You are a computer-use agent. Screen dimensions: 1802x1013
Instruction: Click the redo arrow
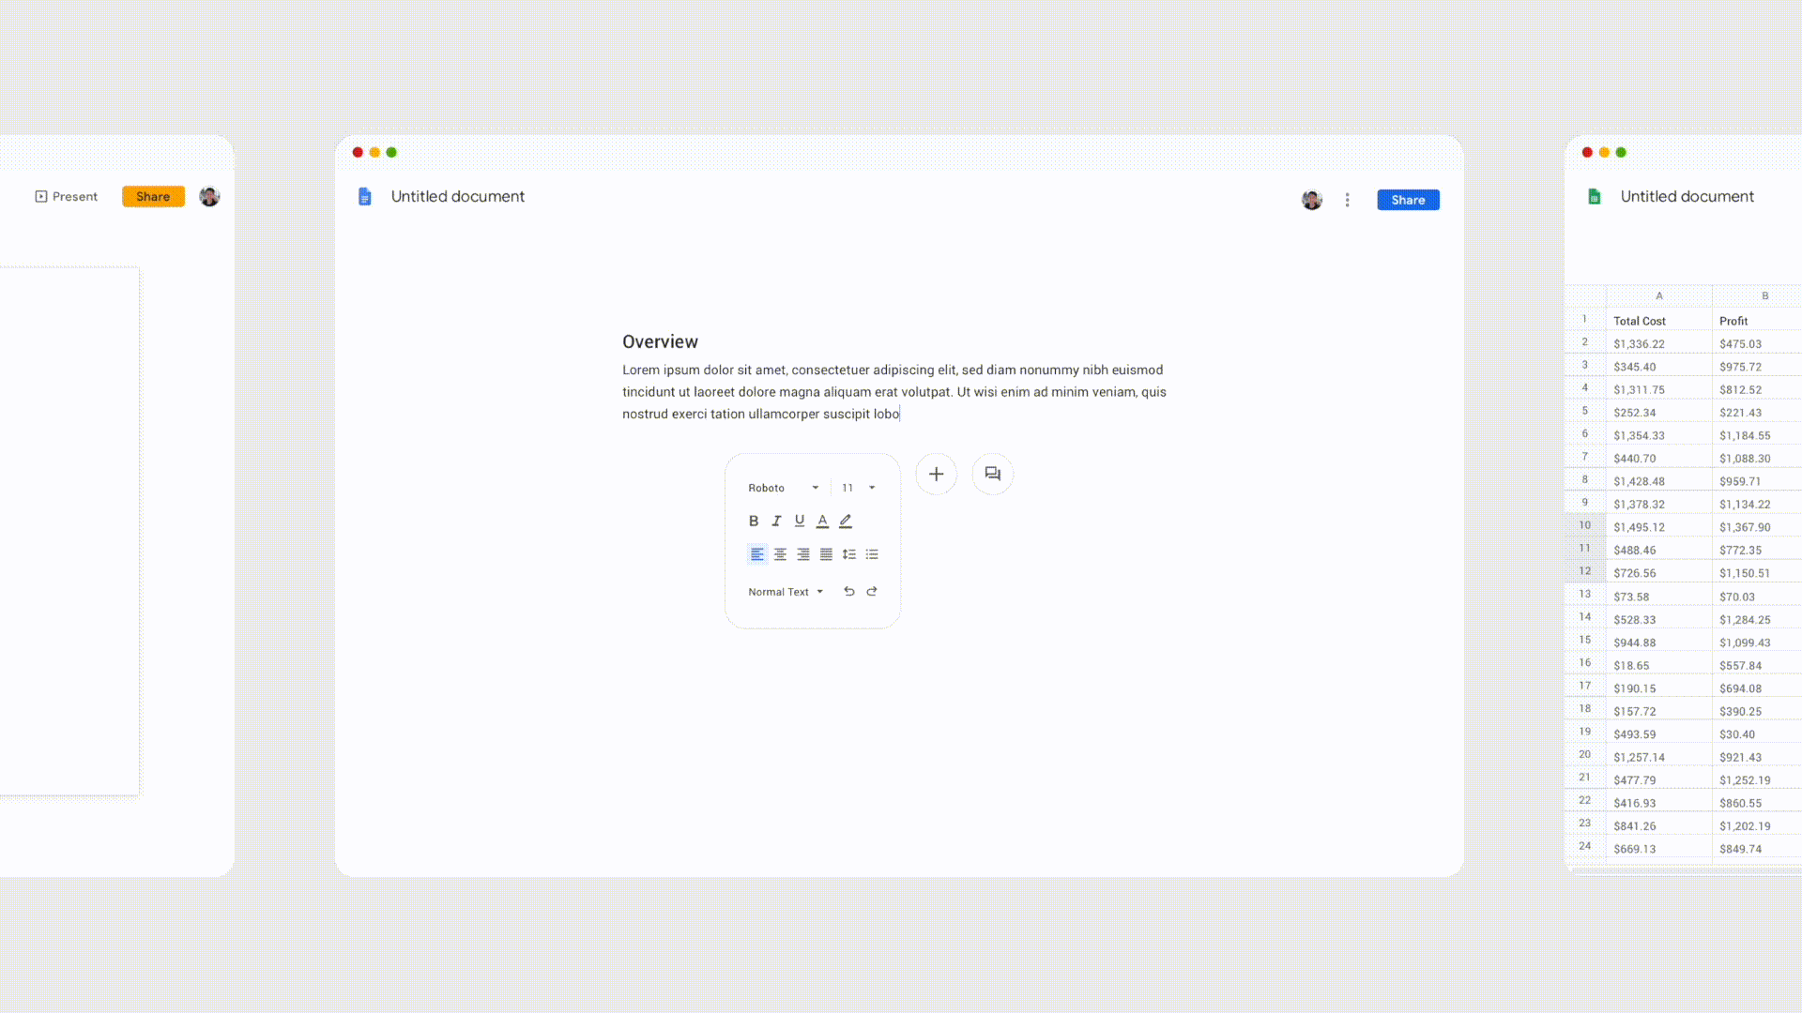pos(872,591)
